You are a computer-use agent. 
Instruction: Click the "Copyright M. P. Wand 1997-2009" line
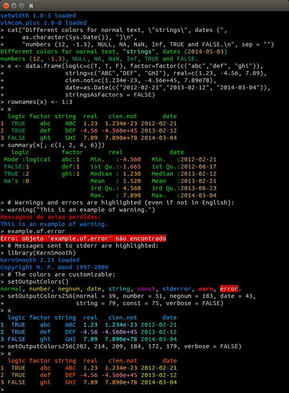[54, 267]
